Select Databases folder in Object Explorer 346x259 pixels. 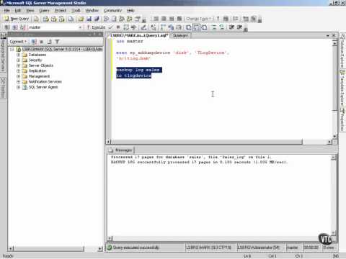coord(37,55)
